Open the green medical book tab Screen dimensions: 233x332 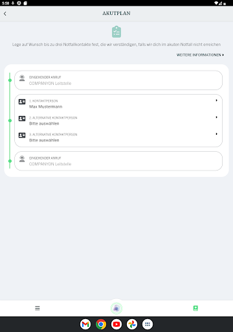click(x=195, y=308)
